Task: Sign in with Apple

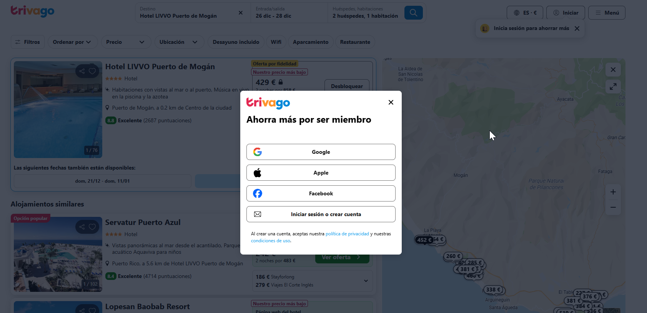Action: 321,173
